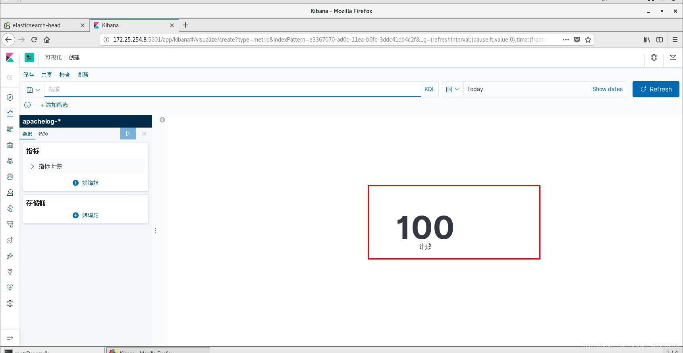This screenshot has height=353, width=683.
Task: Show site information icon
Action: (x=106, y=40)
